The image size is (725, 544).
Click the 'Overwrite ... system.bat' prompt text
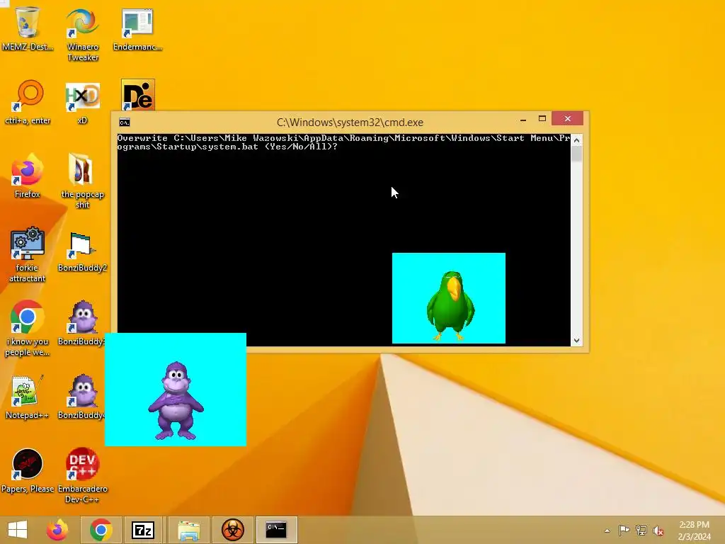343,142
